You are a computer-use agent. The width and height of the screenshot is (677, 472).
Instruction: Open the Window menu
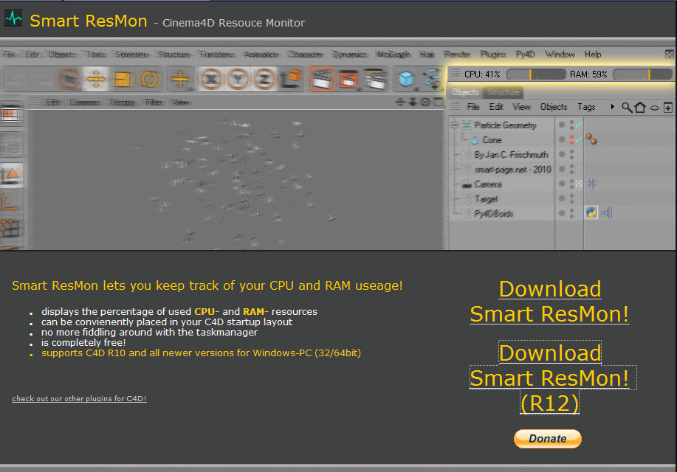click(x=560, y=55)
